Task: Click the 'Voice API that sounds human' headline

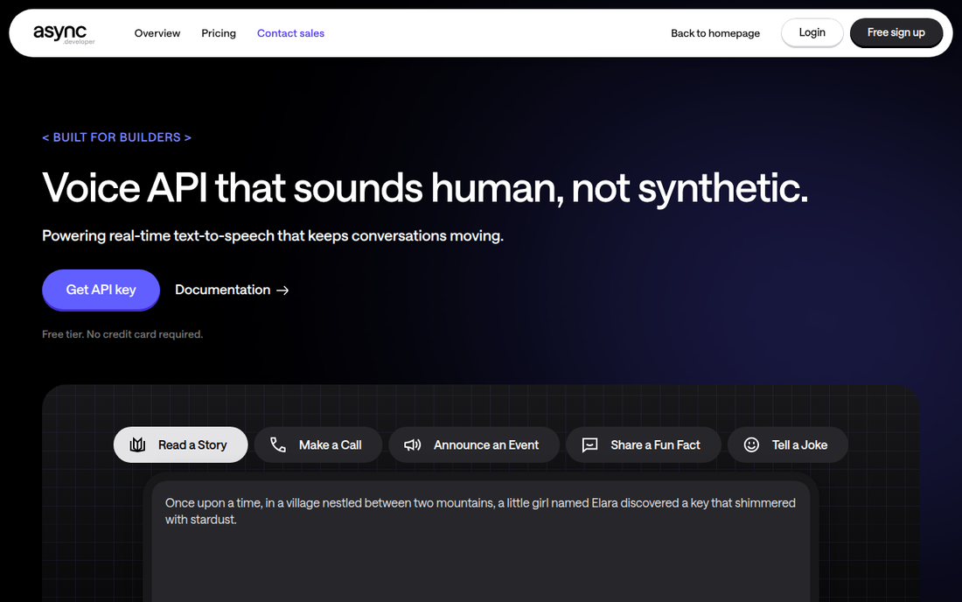Action: tap(425, 188)
